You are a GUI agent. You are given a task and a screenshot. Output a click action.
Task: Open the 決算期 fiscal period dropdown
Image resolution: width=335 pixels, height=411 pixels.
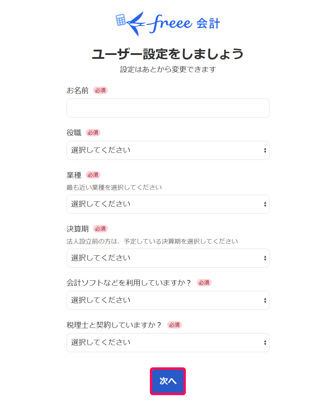pyautogui.click(x=168, y=258)
